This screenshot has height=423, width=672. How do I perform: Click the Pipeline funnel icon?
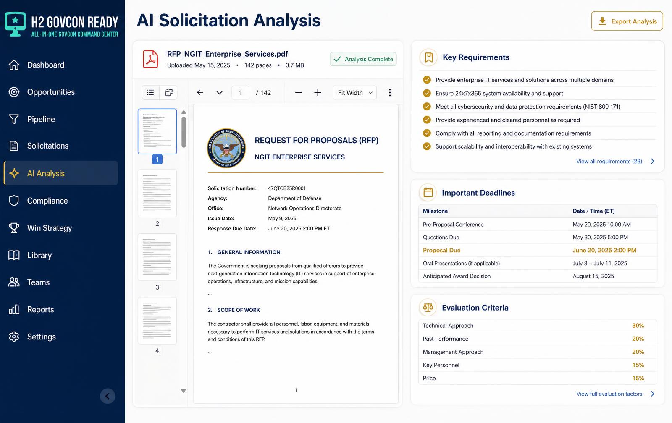(14, 119)
